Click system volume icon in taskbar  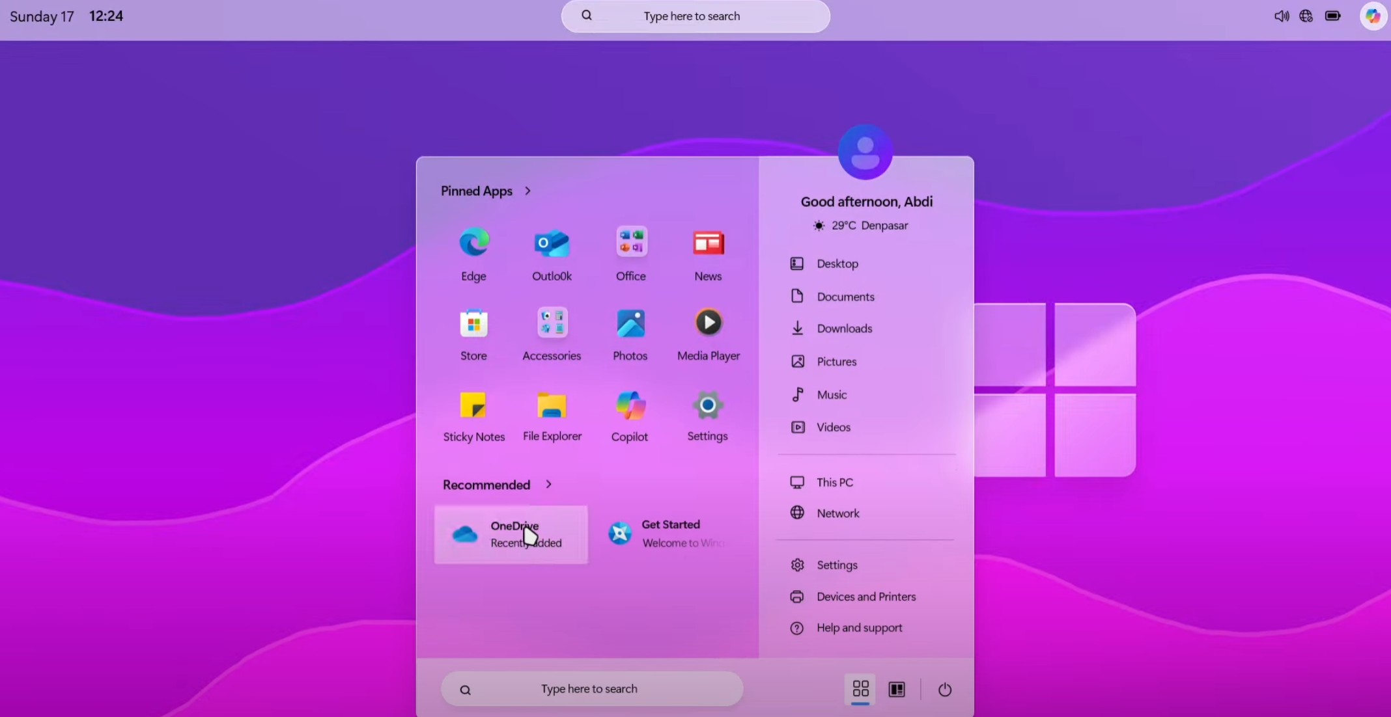coord(1281,16)
